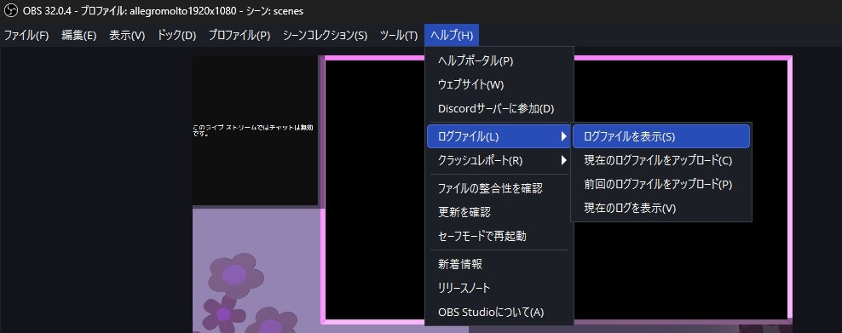This screenshot has height=333, width=842.
Task: Expand the ログファイル(L) submenu
Action: 499,137
